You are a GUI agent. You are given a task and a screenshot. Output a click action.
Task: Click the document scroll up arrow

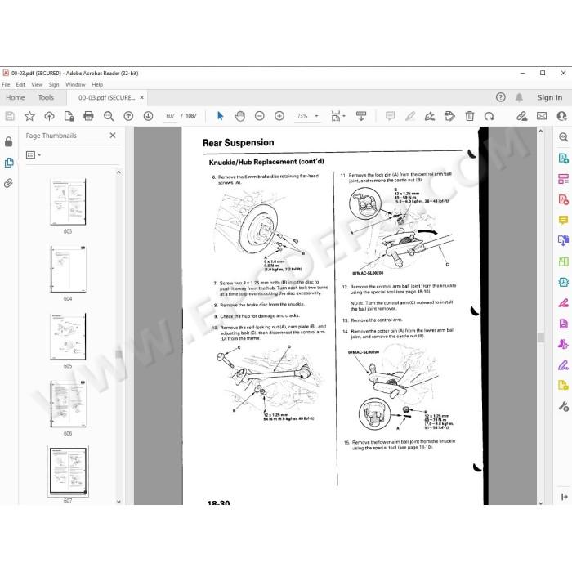coord(541,131)
